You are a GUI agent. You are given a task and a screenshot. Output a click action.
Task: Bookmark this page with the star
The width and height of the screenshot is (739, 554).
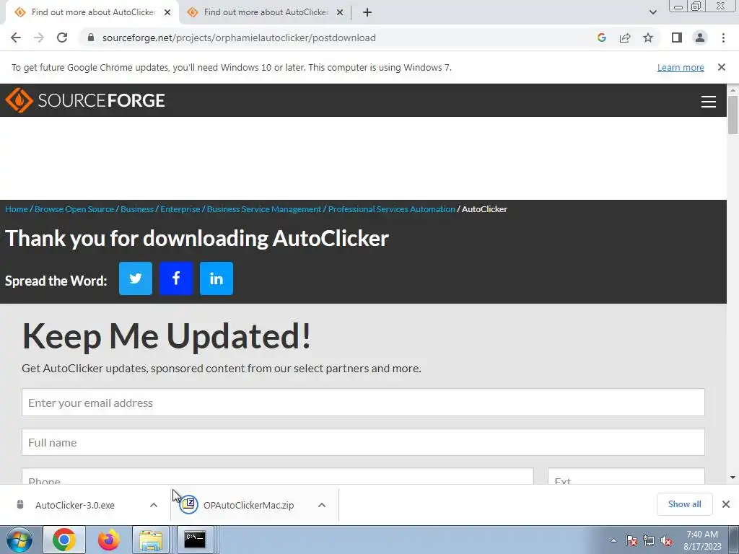click(648, 38)
